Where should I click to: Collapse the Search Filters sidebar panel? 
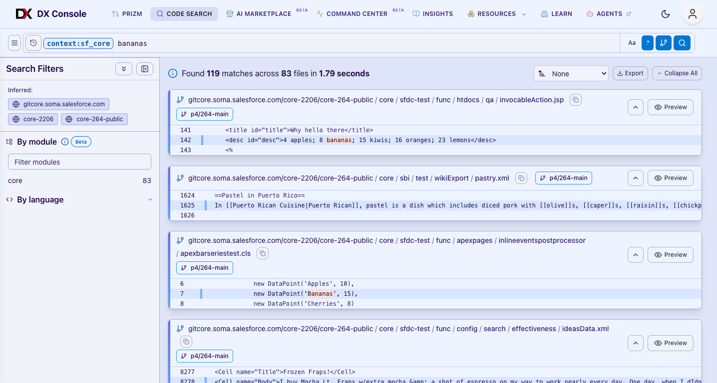[x=145, y=69]
